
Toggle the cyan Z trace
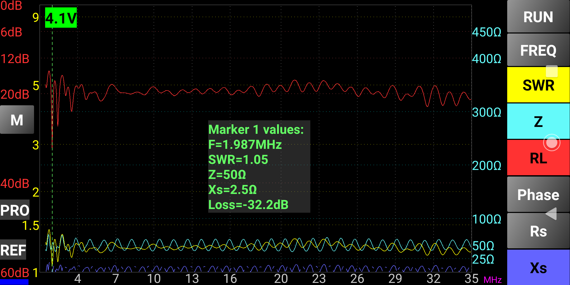(x=538, y=121)
